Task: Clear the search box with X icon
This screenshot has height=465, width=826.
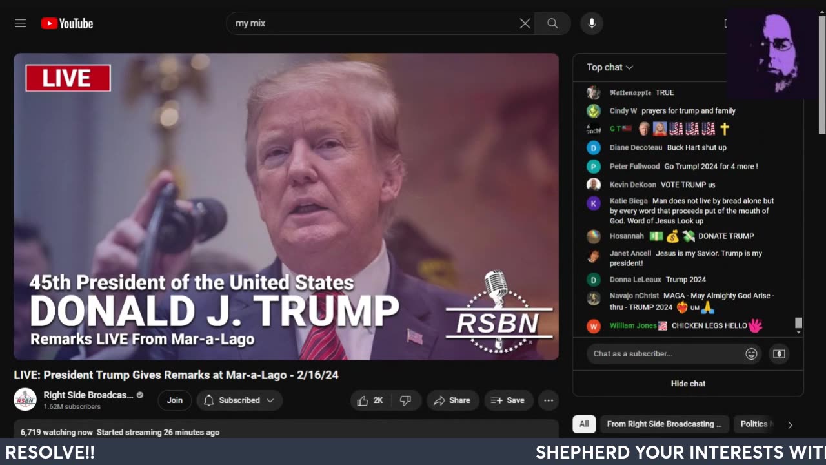Action: pos(525,23)
